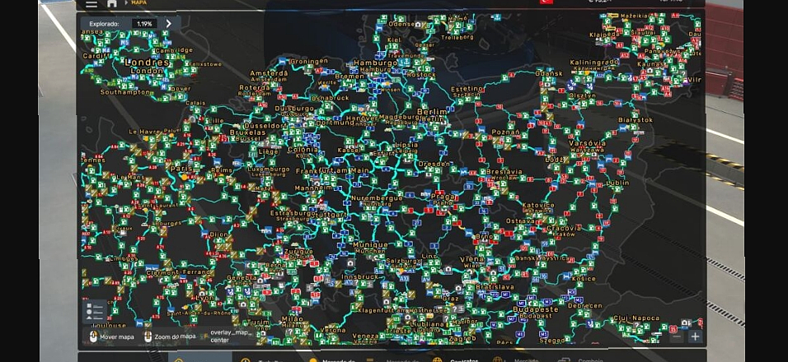Select the Clermont-Ferrand city label
Image resolution: width=788 pixels, height=362 pixels.
click(x=177, y=272)
